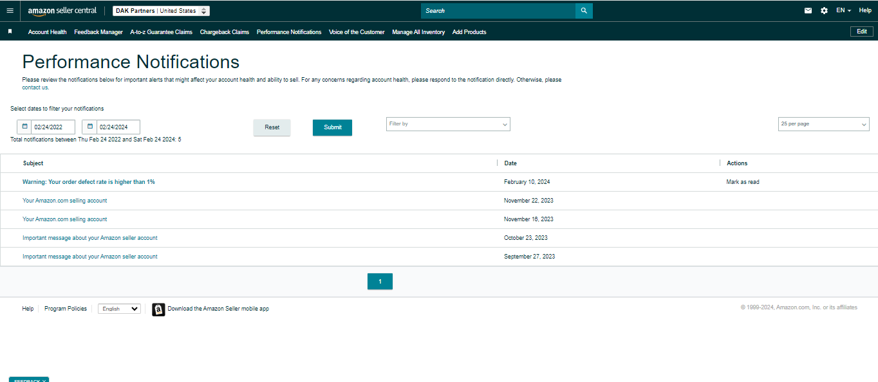Open Feedback Manager
The image size is (878, 382).
(98, 32)
